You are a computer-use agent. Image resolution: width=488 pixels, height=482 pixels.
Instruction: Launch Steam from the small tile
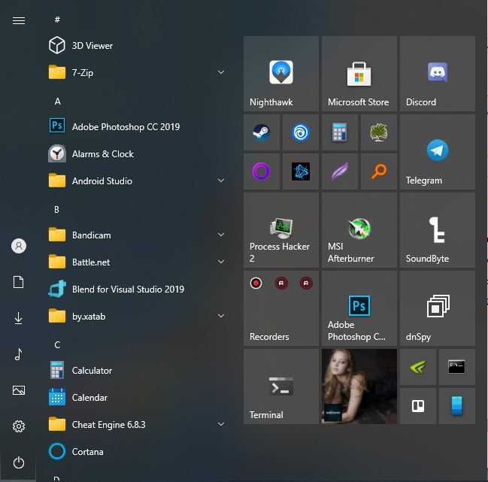pos(262,132)
